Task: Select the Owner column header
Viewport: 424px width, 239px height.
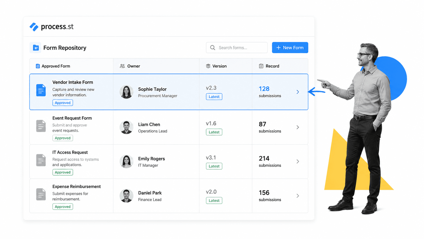Action: tap(156, 66)
